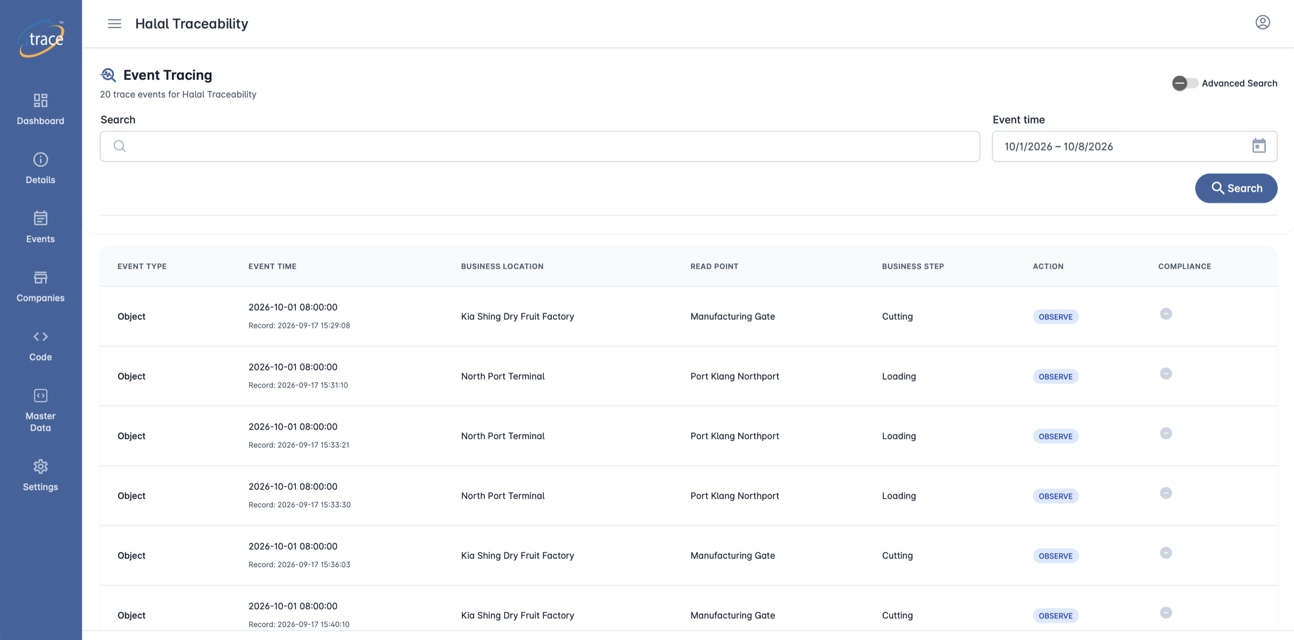Click compliance icon for record 15:31:10 row
Screen dimensions: 1294x640
[1166, 373]
